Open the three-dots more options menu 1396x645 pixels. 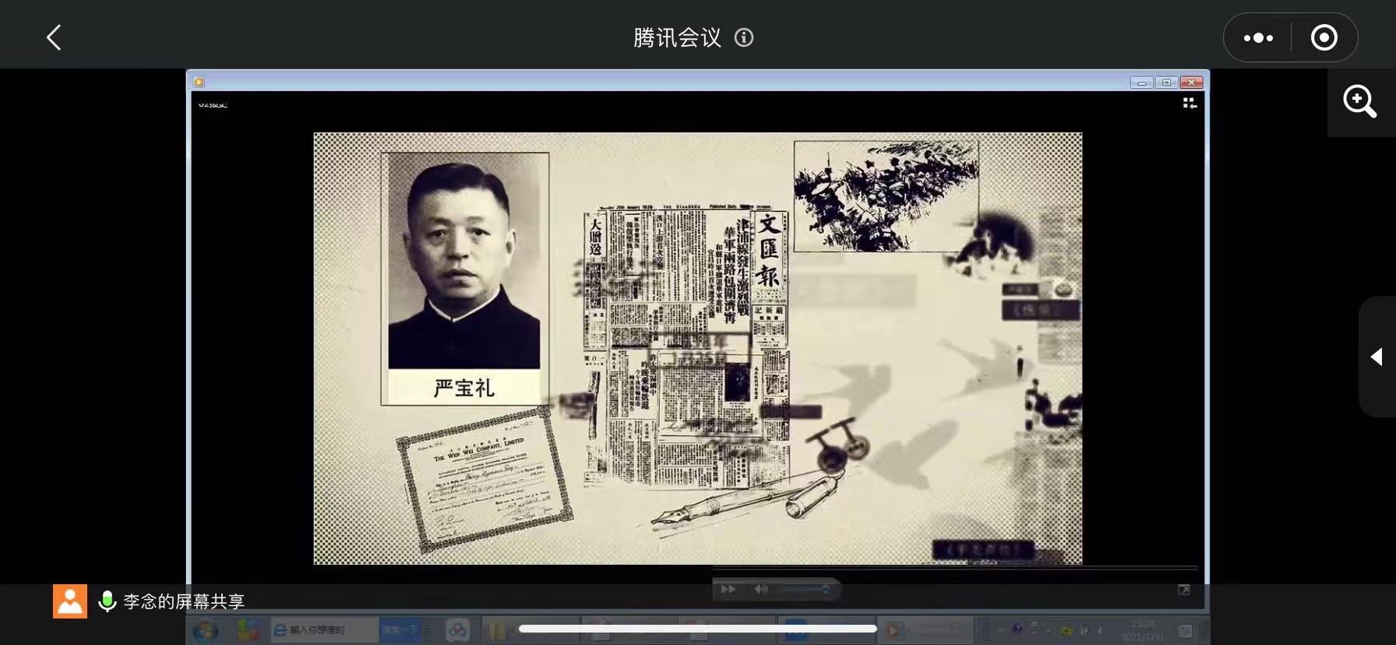tap(1258, 37)
